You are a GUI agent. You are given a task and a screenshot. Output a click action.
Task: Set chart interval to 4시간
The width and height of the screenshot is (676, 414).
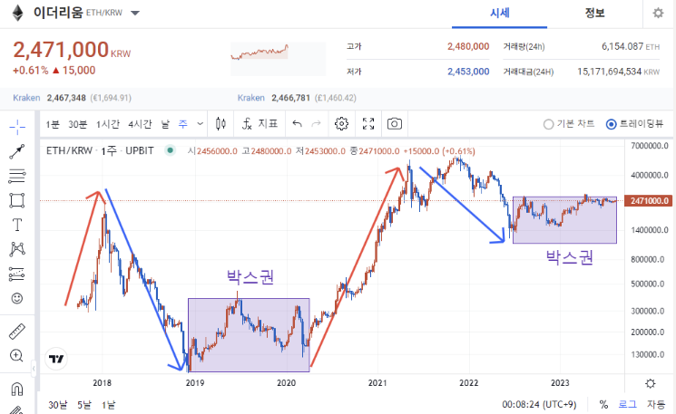(x=140, y=124)
